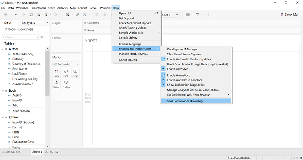Screen dimensions: 303x160
Task: Open the Size marks card
Action: 66,73
